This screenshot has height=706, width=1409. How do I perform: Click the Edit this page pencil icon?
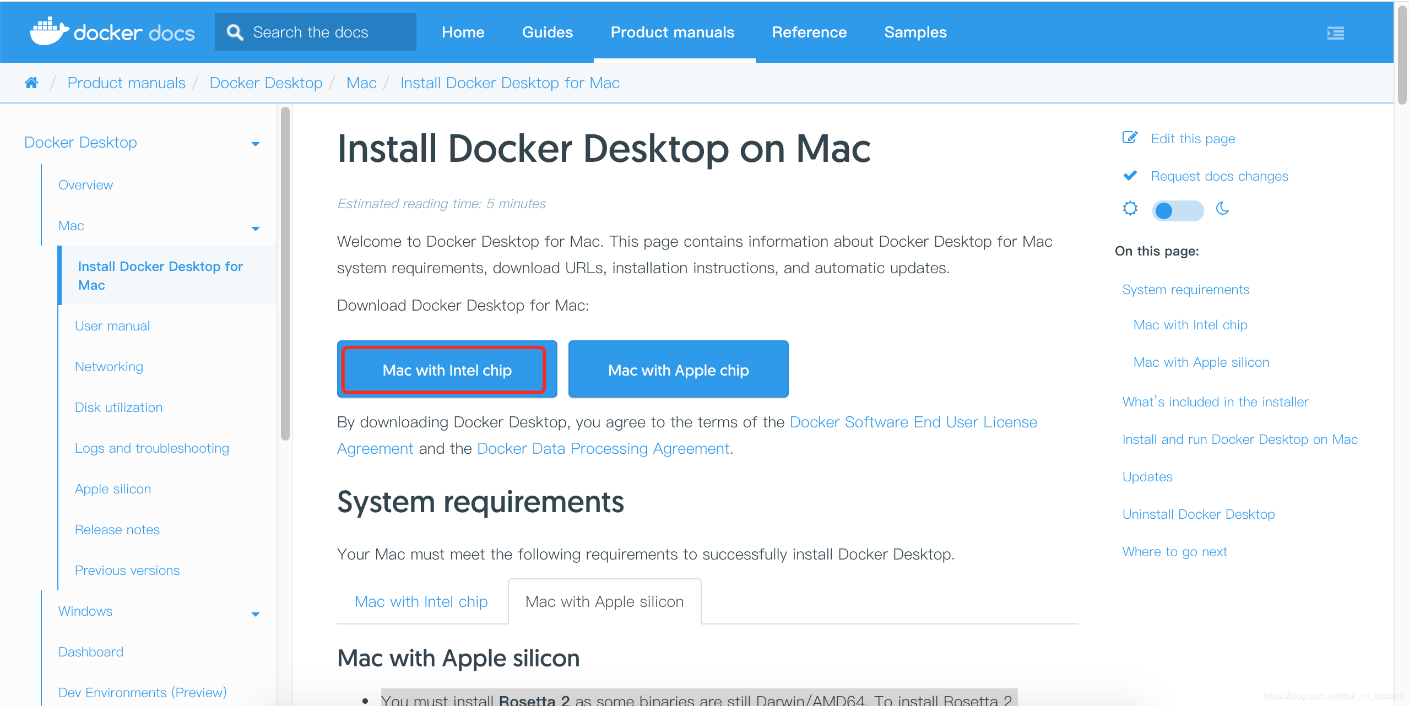[1130, 137]
